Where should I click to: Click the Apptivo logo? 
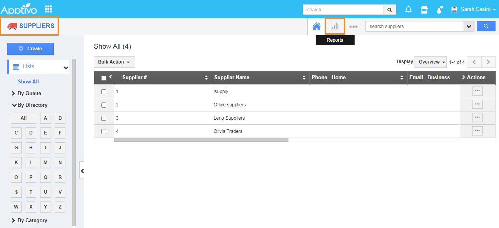19,9
